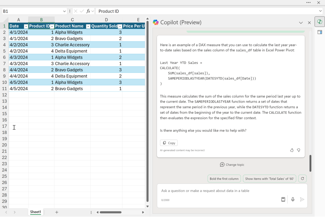Viewport: 325px width, 217px height.
Task: Open the Product Name filter dropdown
Action: tap(88, 26)
